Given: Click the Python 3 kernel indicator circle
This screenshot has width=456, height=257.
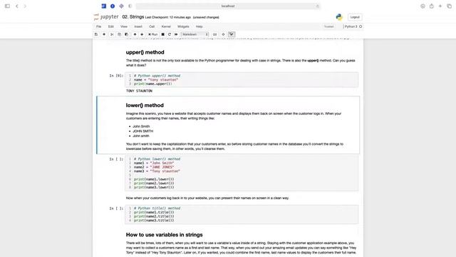Looking at the screenshot, I should [361, 26].
